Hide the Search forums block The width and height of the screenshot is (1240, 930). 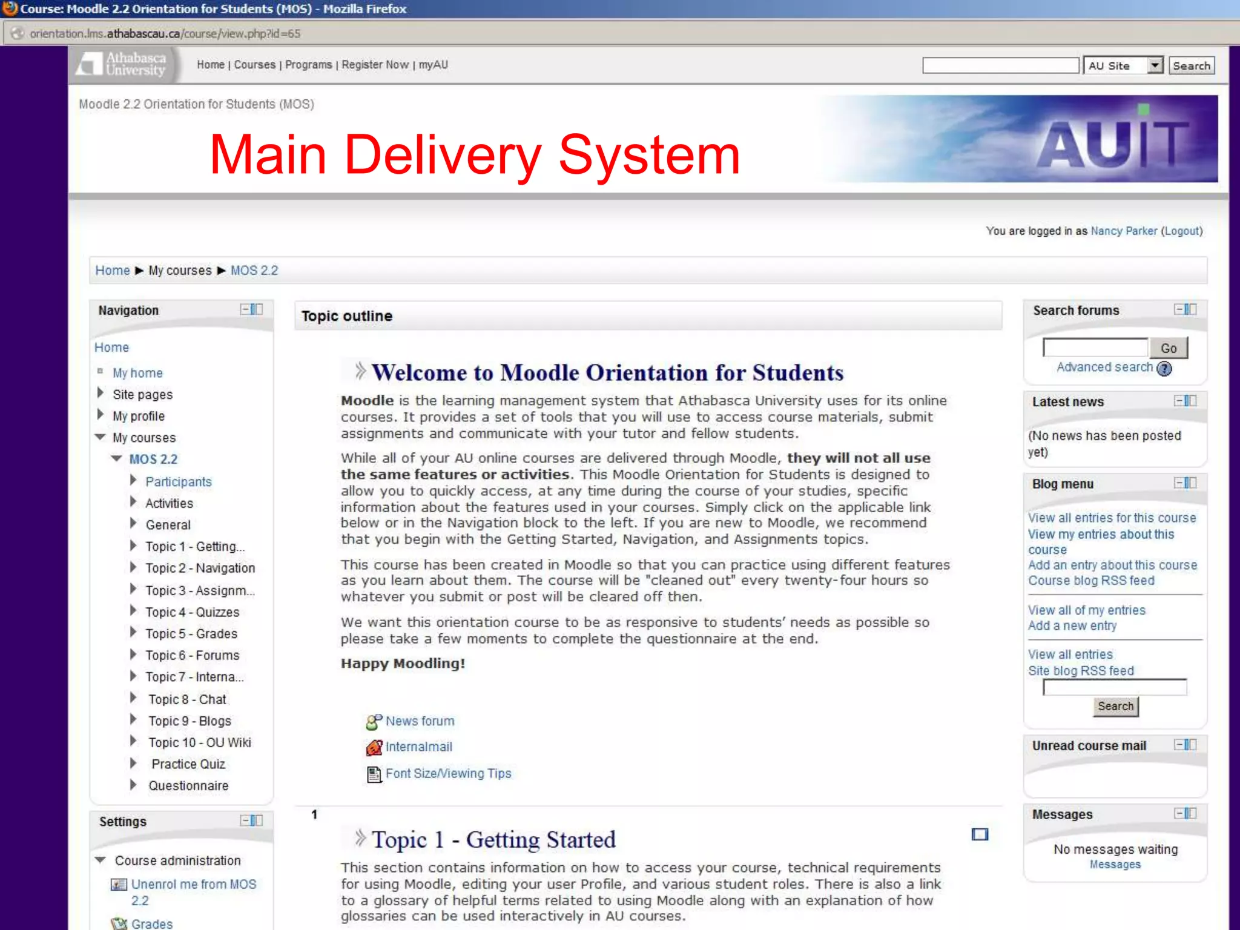1179,309
